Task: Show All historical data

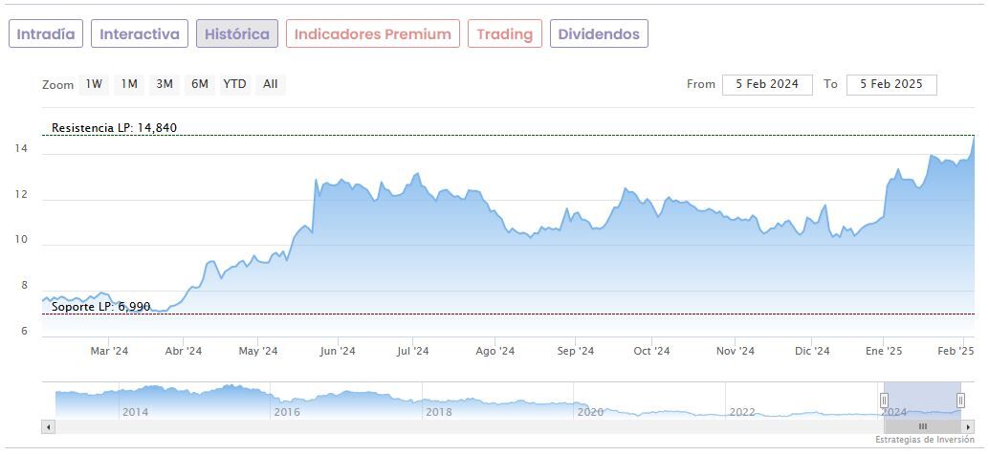Action: coord(271,84)
